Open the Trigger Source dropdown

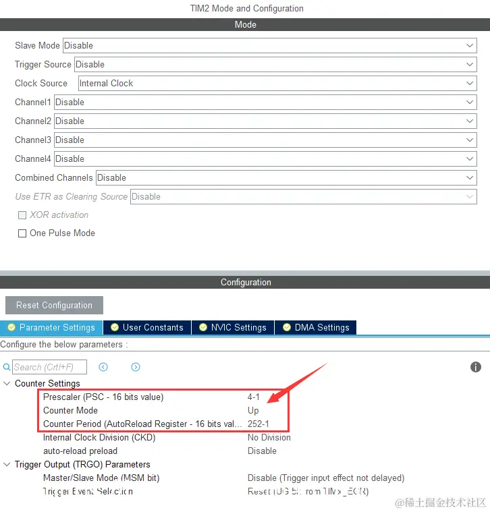[x=275, y=64]
